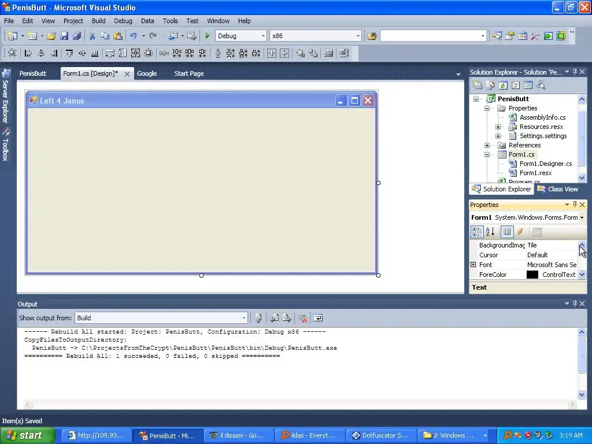The width and height of the screenshot is (592, 444).
Task: Expand the Font property in Properties grid
Action: point(473,265)
